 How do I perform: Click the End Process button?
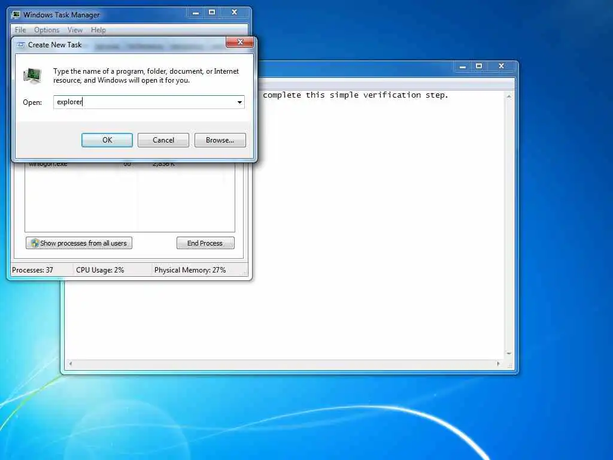205,243
